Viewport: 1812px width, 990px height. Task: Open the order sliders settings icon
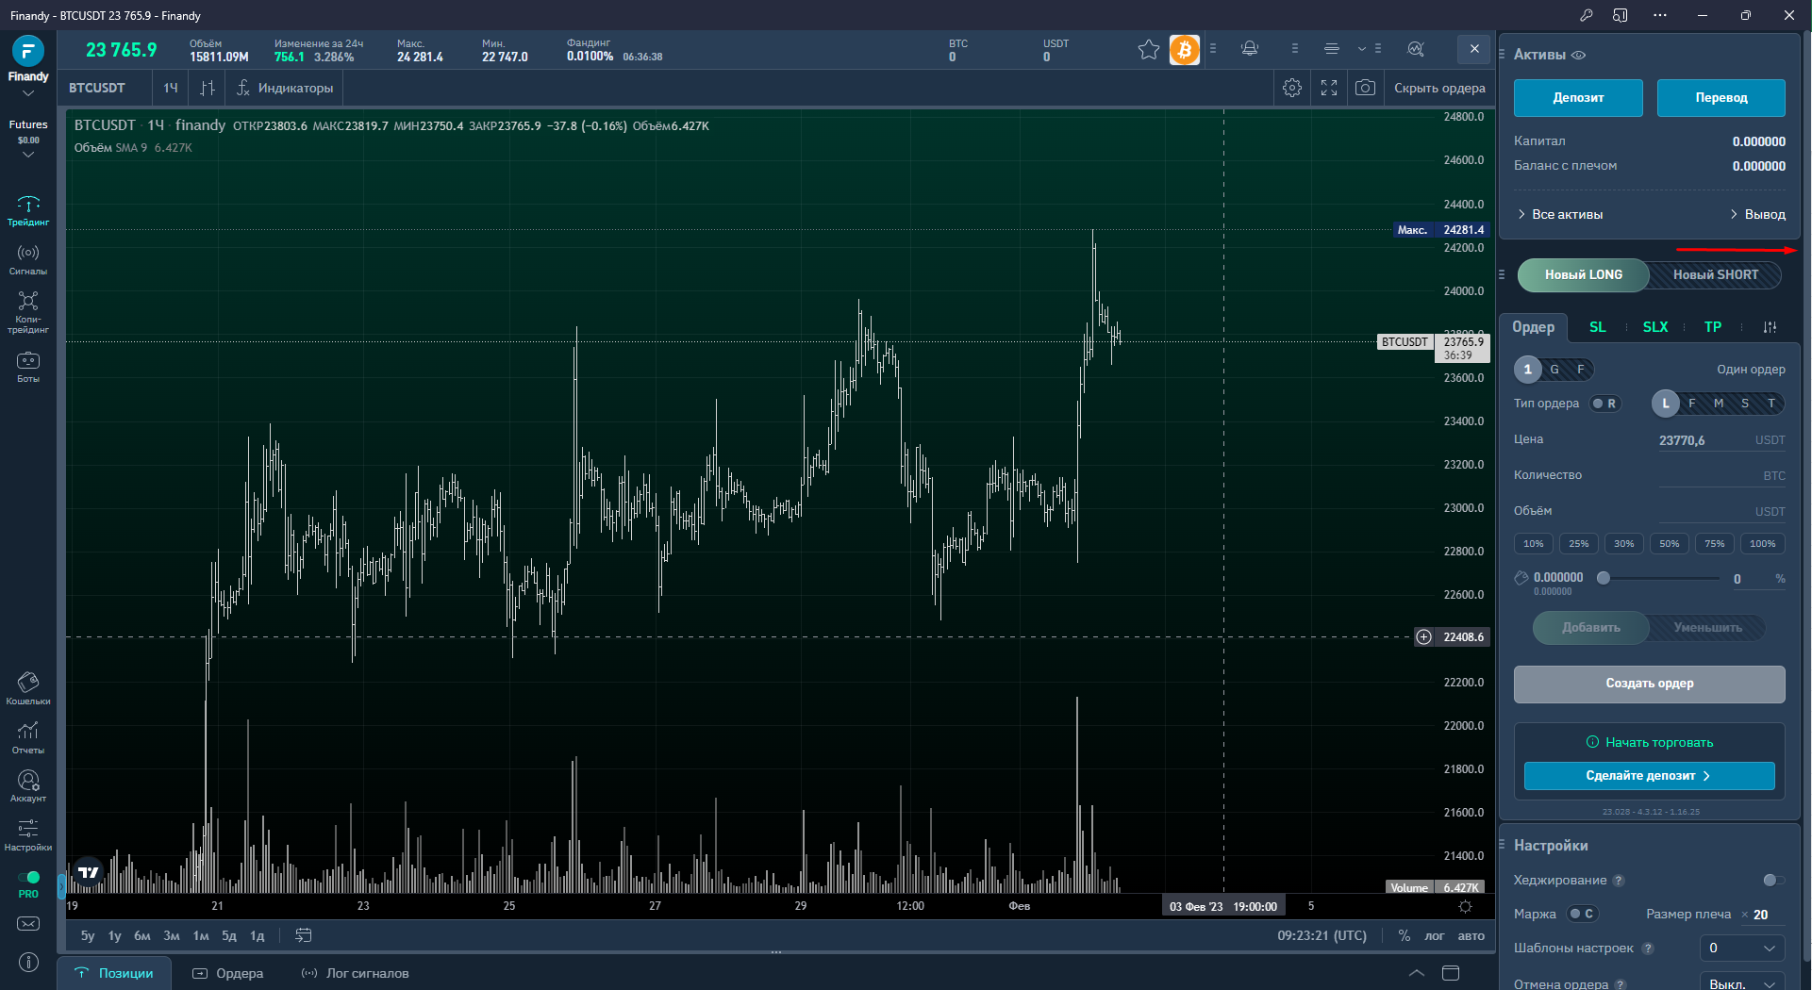pyautogui.click(x=1770, y=327)
